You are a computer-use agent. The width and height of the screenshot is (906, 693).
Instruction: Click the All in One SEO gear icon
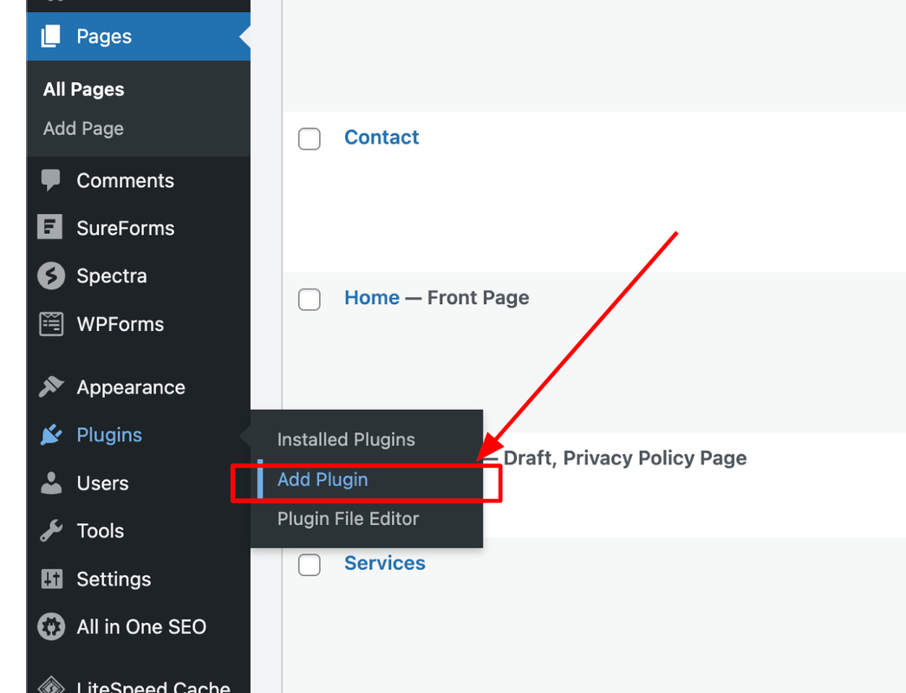click(51, 626)
